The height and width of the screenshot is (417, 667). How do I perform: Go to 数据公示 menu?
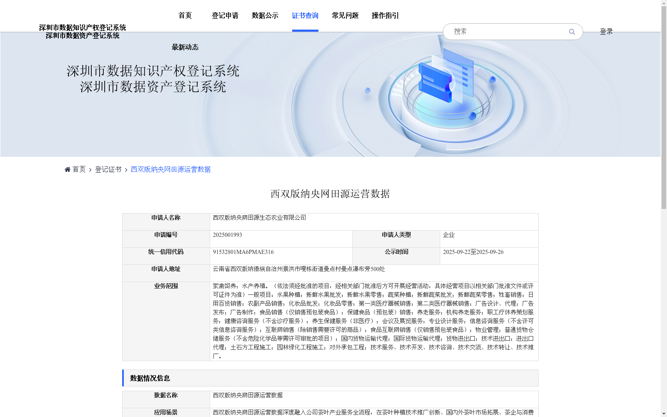coord(265,15)
